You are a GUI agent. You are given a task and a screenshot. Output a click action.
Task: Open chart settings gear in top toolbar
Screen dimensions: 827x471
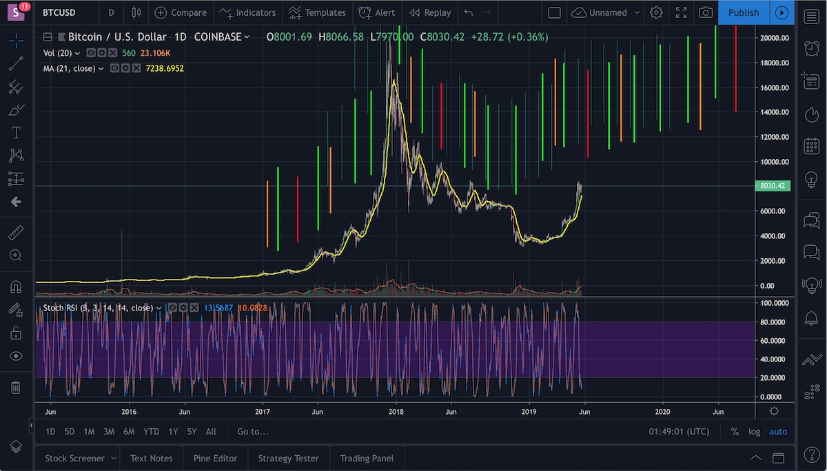pos(656,12)
